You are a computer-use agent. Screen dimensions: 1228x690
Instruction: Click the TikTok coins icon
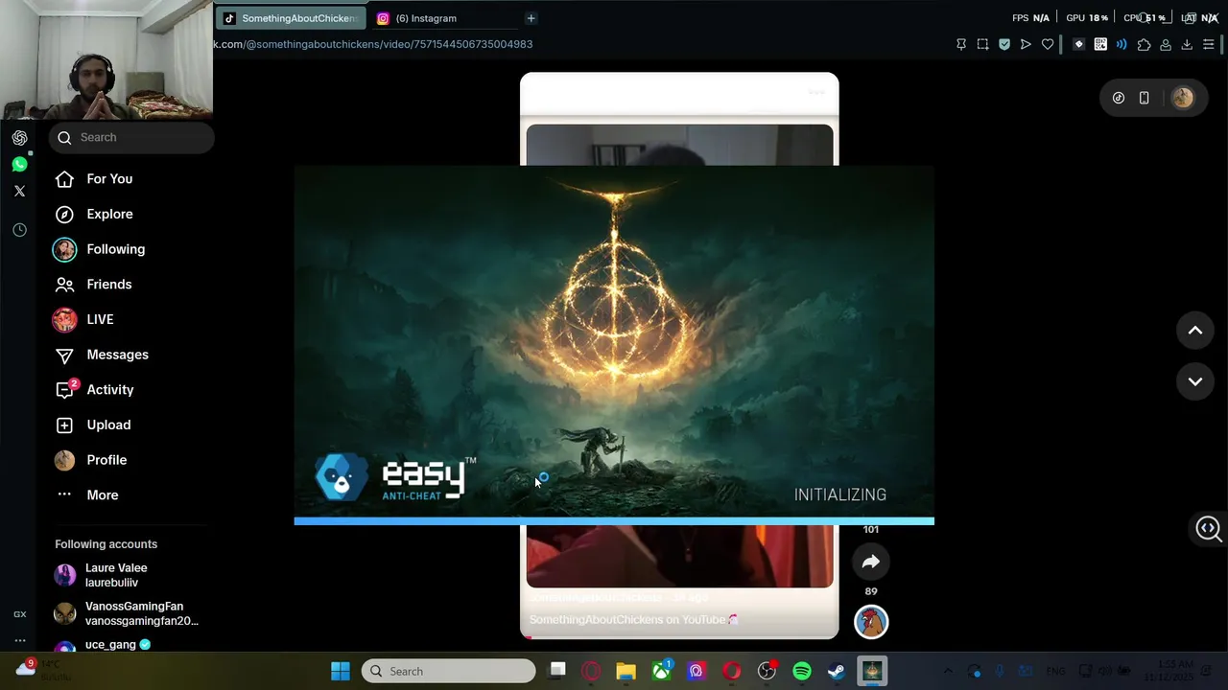pyautogui.click(x=1119, y=98)
